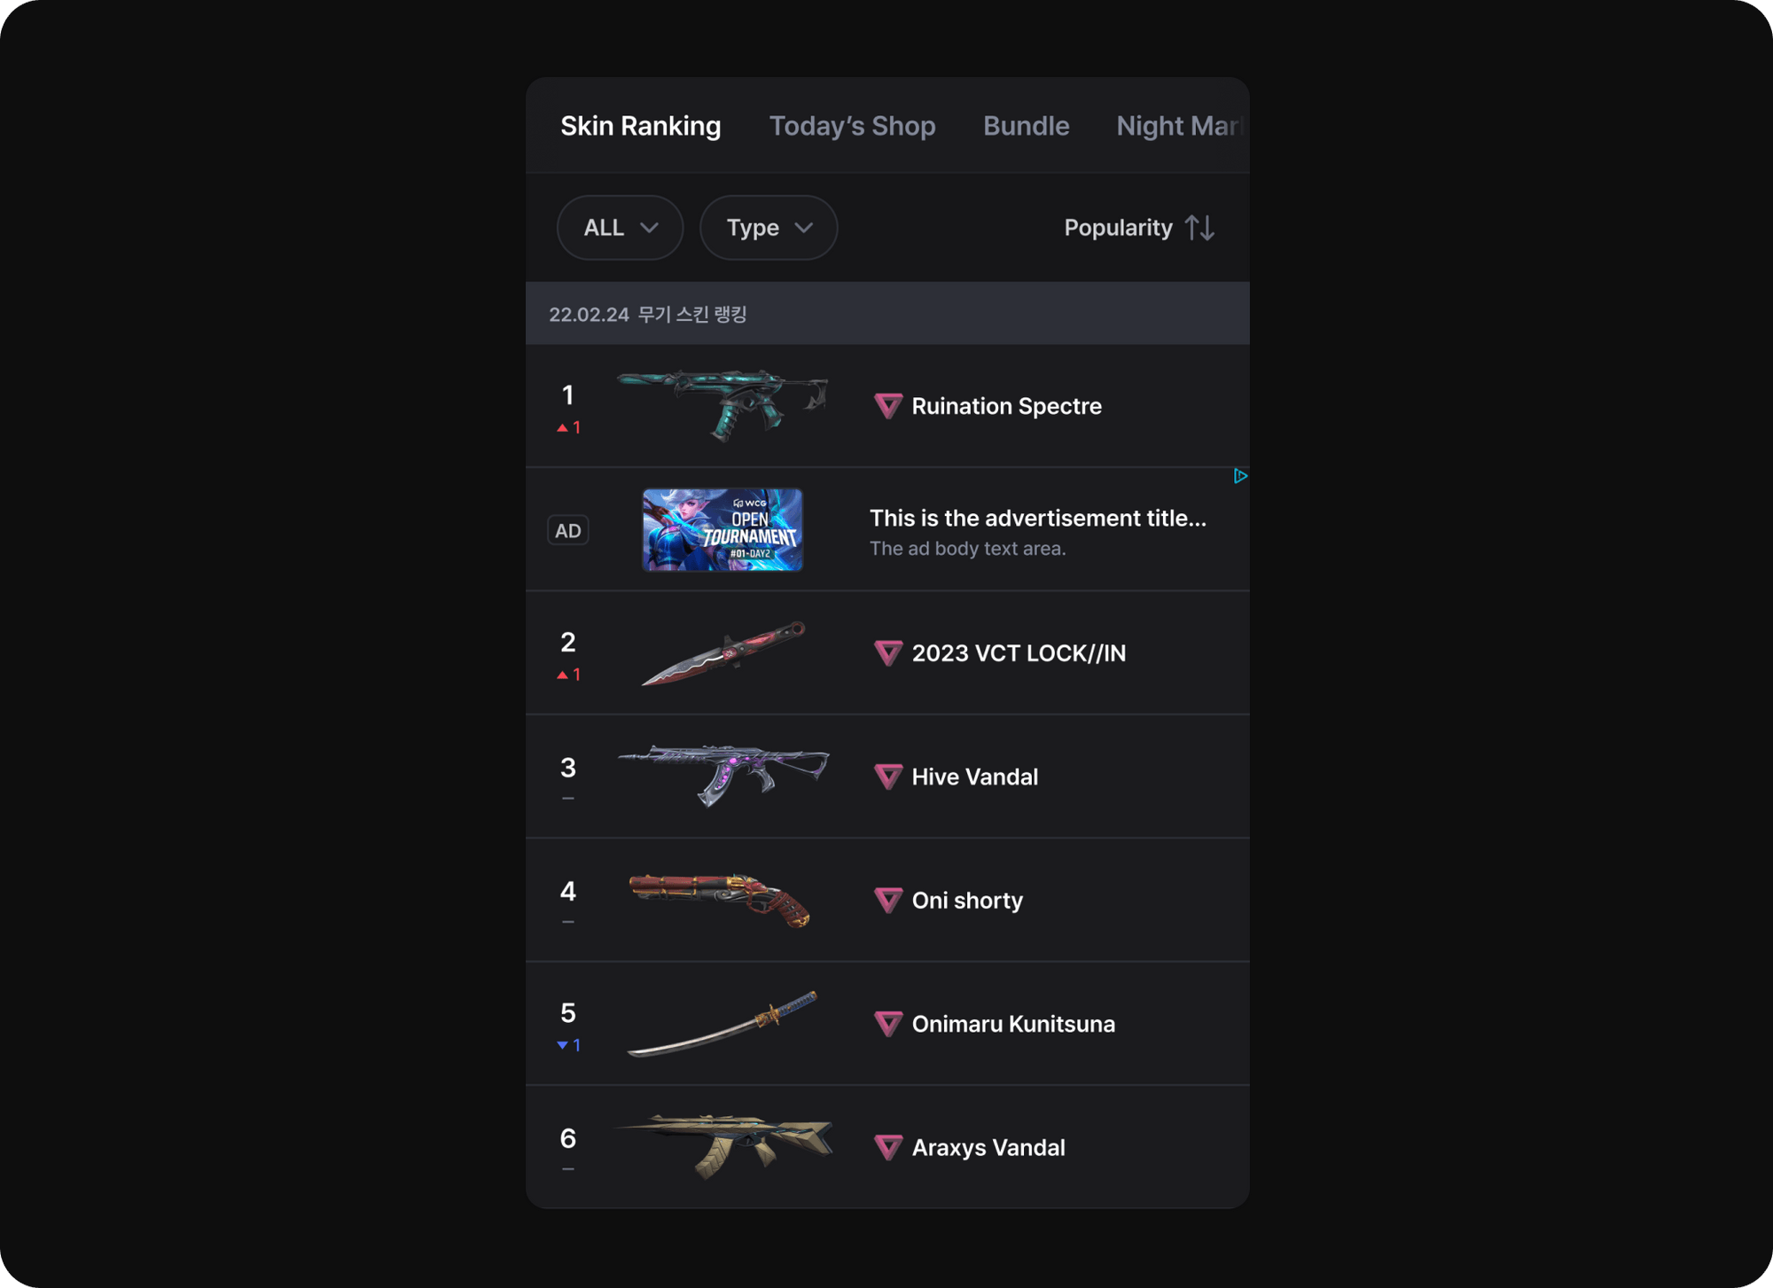
Task: Click the Bundle menu item
Action: [x=1026, y=126]
